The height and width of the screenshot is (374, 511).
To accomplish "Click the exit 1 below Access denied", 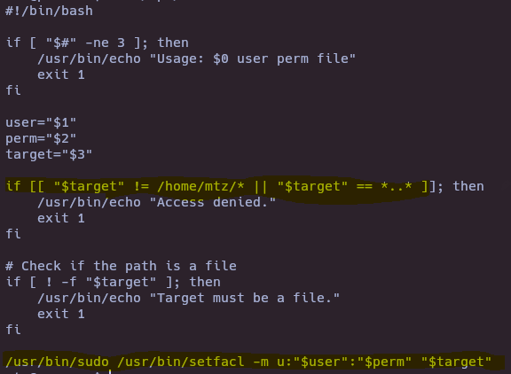I will (61, 218).
